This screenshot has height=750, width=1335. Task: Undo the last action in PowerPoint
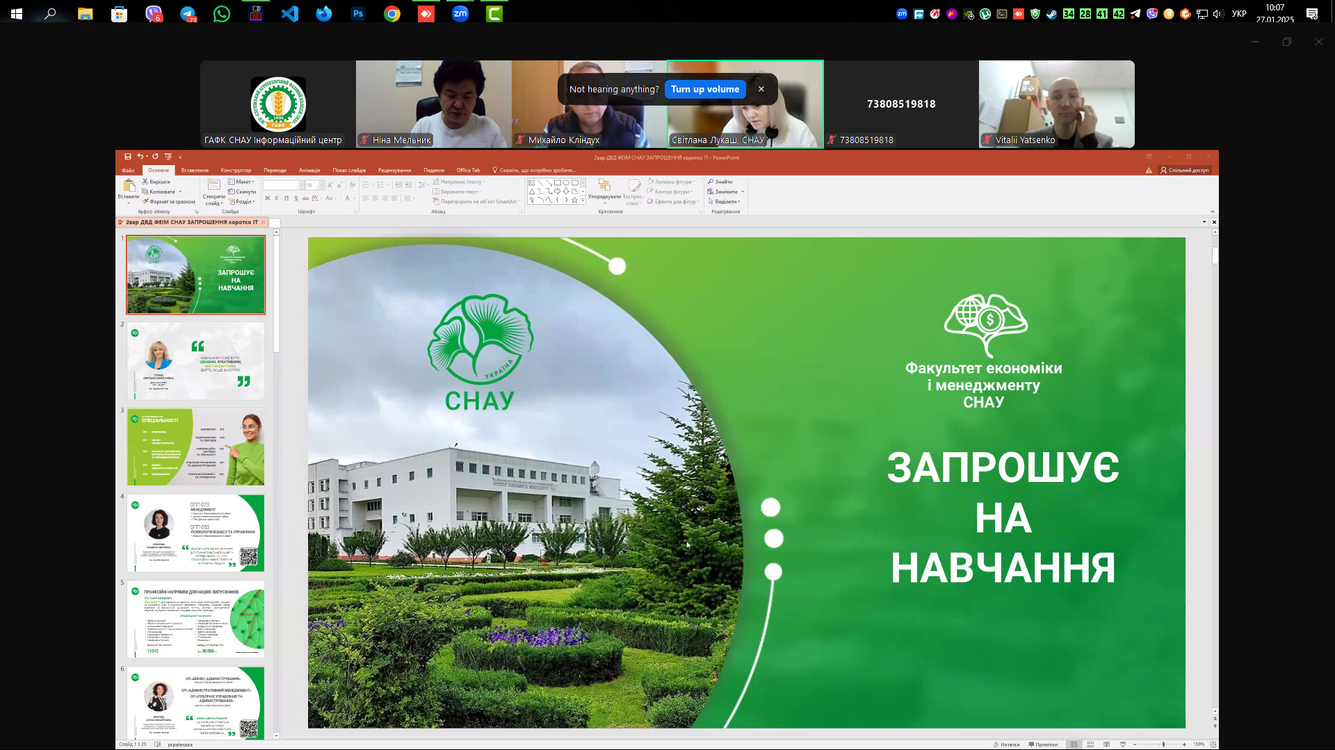point(140,157)
